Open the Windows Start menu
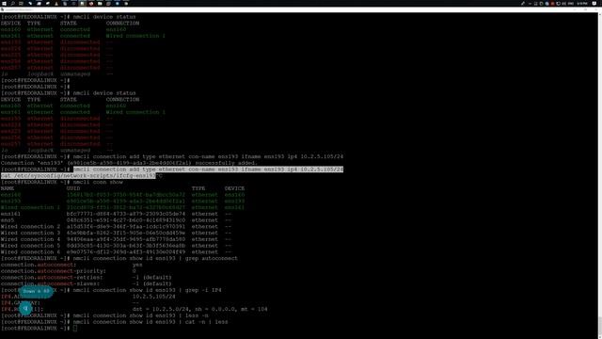The height and width of the screenshot is (339, 602). click(4, 4)
